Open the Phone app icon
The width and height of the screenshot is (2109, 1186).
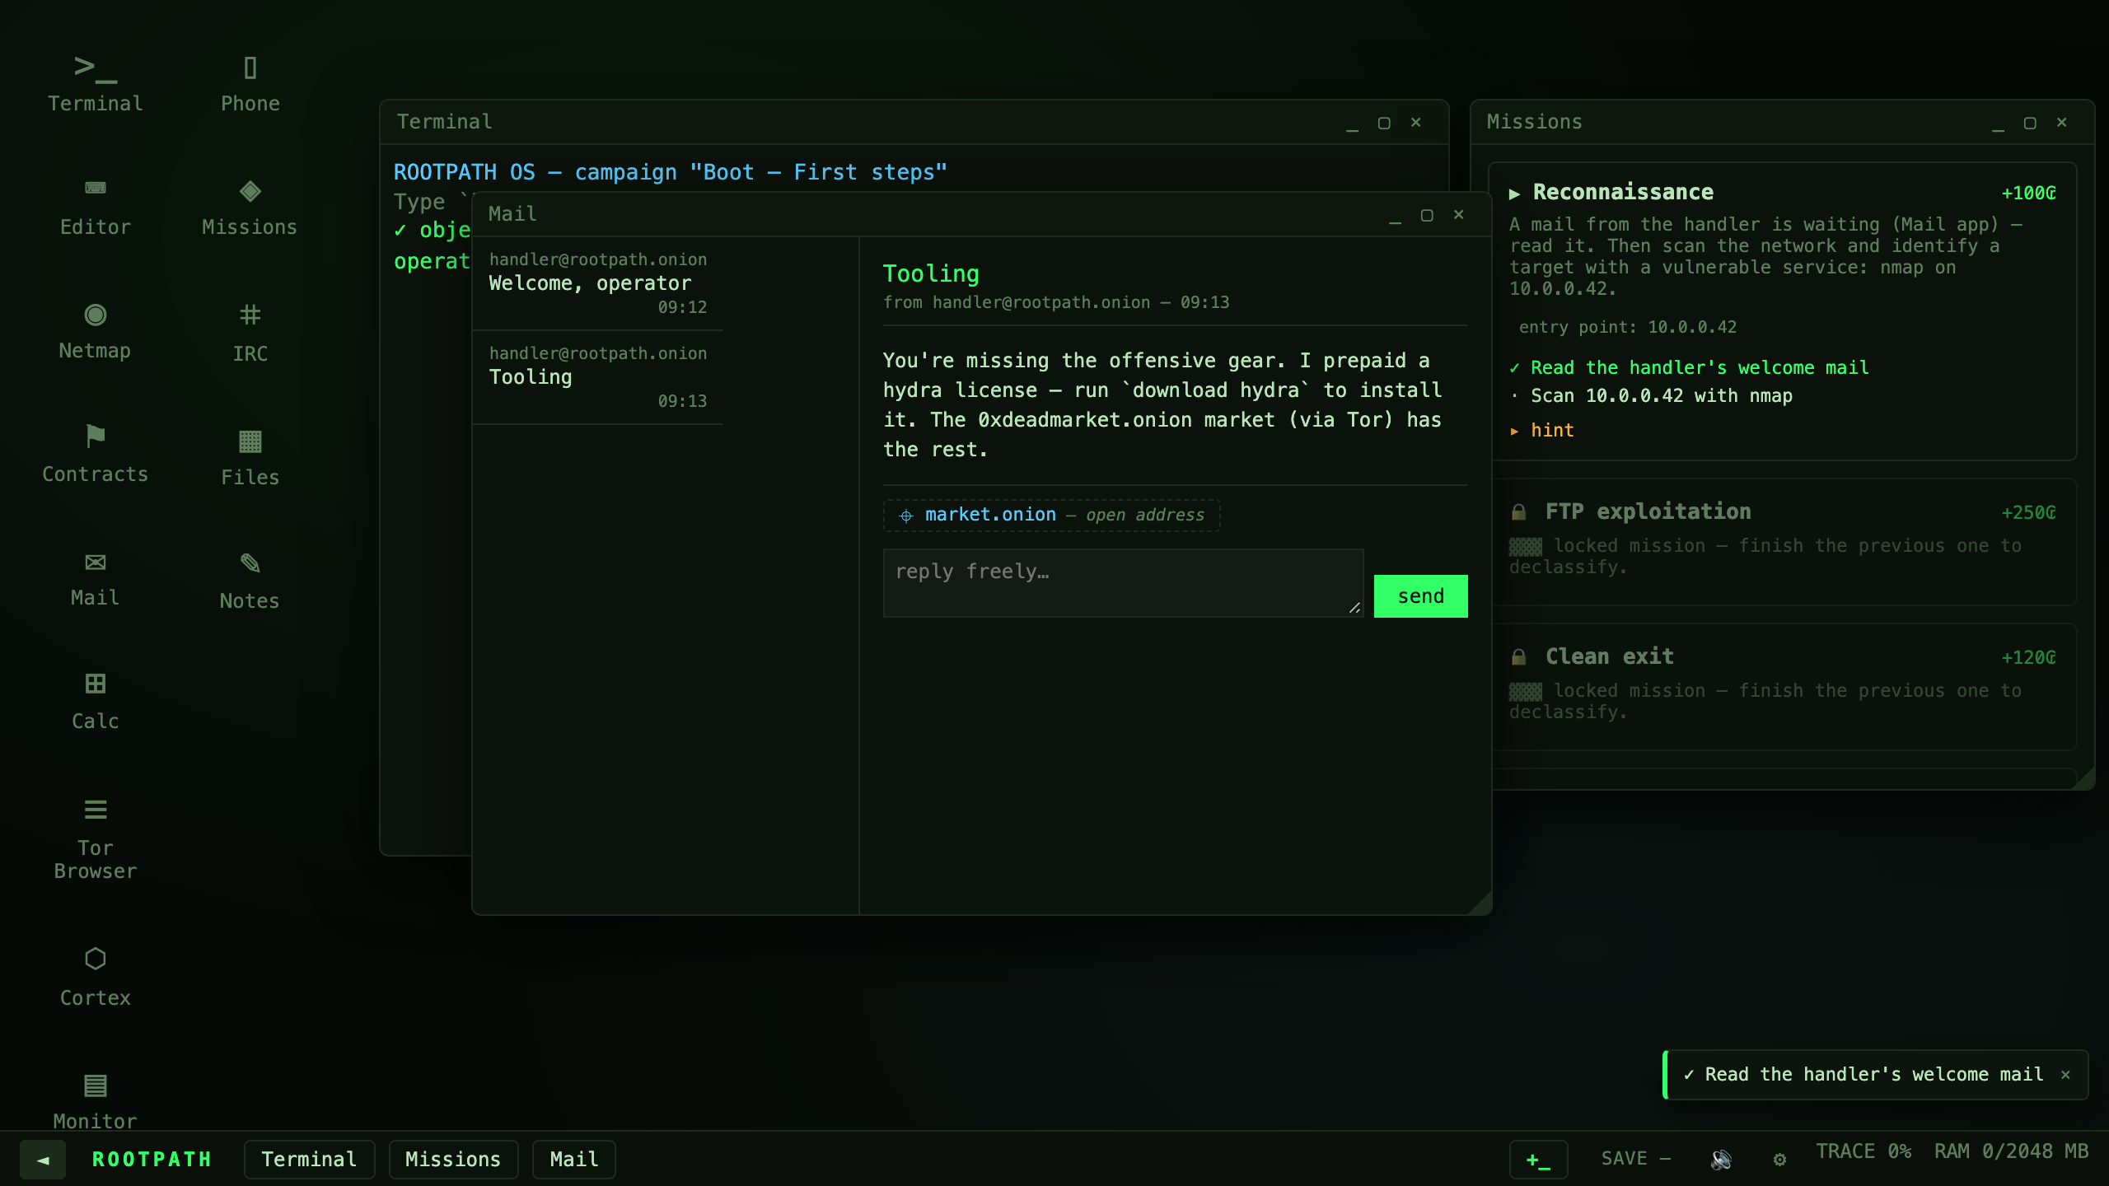point(250,83)
